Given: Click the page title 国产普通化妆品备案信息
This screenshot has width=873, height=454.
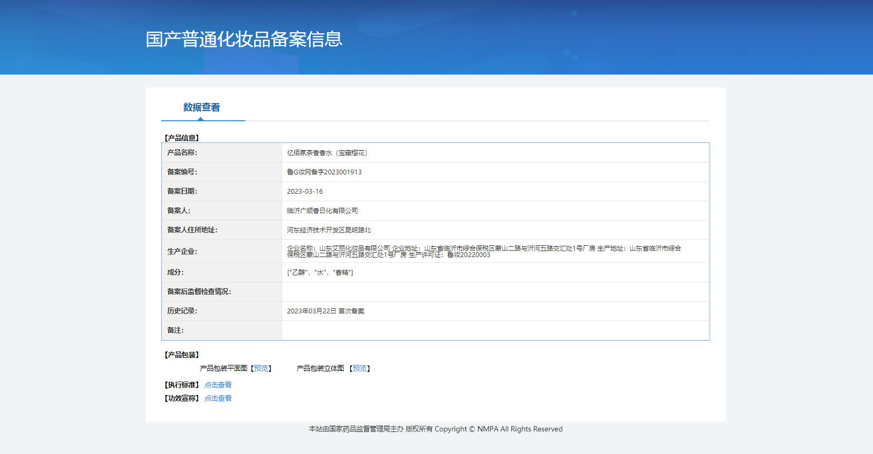Looking at the screenshot, I should pos(244,39).
